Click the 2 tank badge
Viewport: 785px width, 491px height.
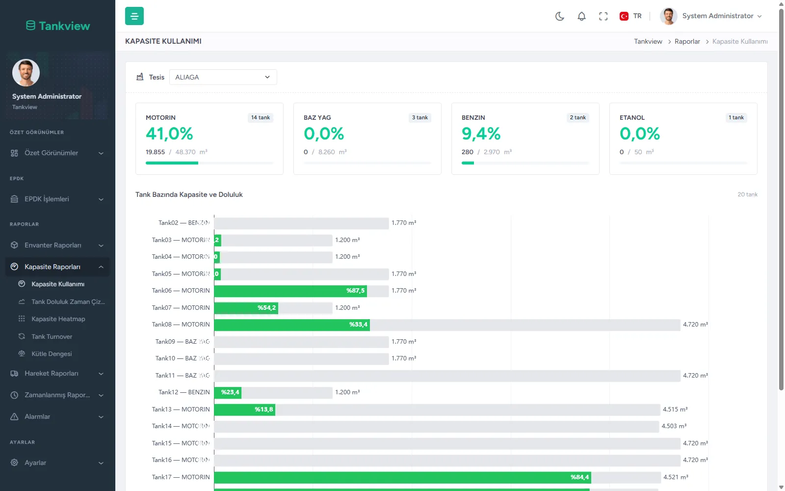coord(578,118)
